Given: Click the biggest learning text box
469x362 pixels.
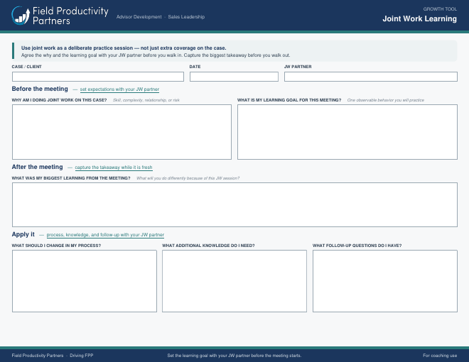Looking at the screenshot, I should 234,204.
